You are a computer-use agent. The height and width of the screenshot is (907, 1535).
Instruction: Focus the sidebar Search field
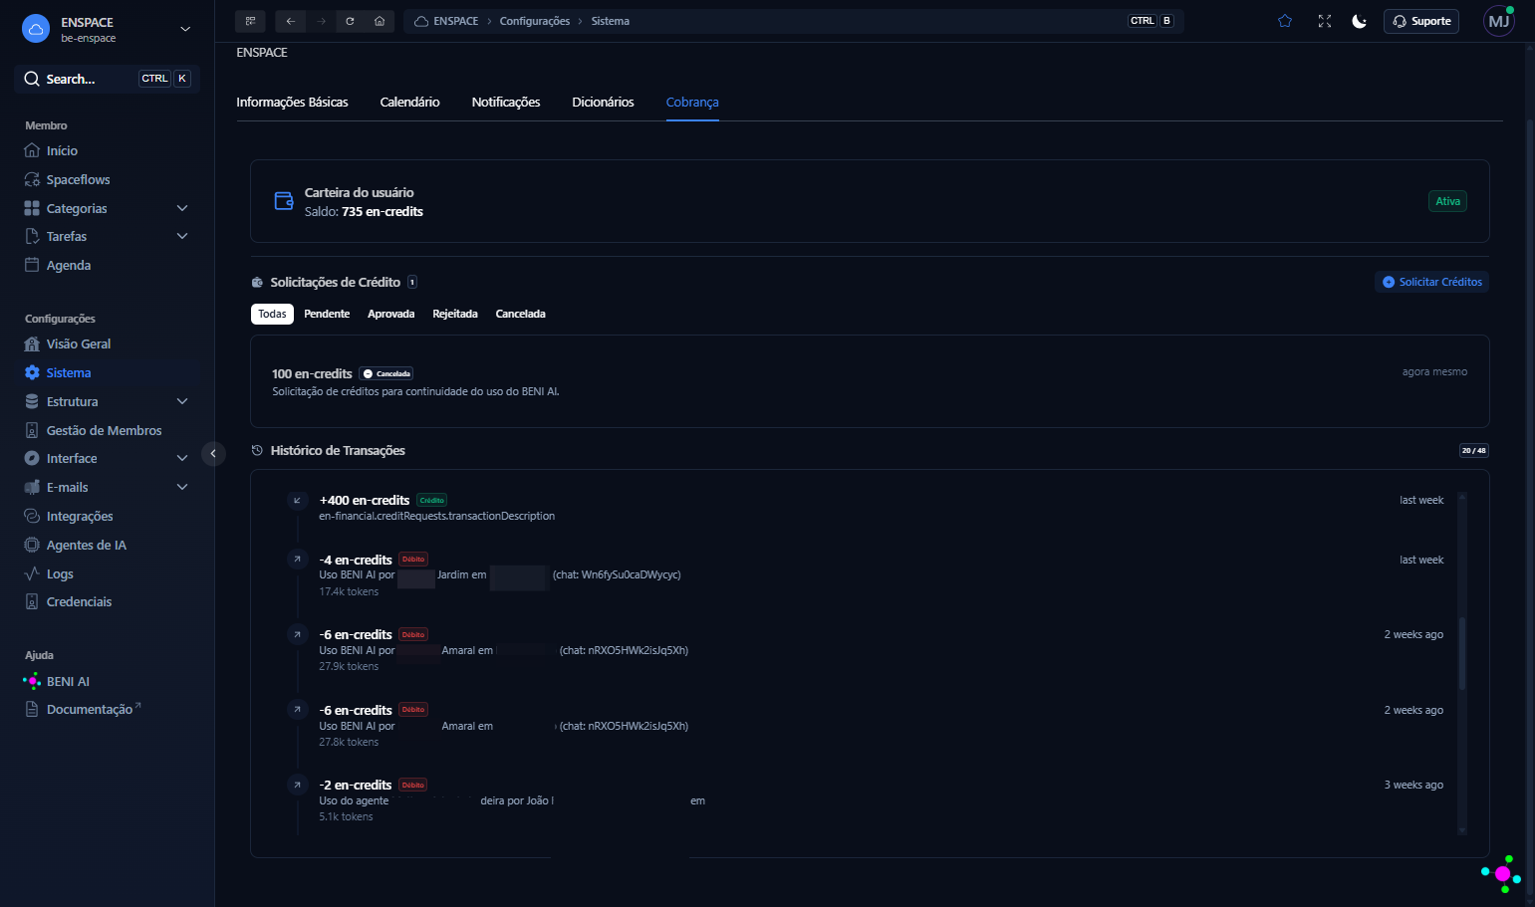(x=108, y=79)
